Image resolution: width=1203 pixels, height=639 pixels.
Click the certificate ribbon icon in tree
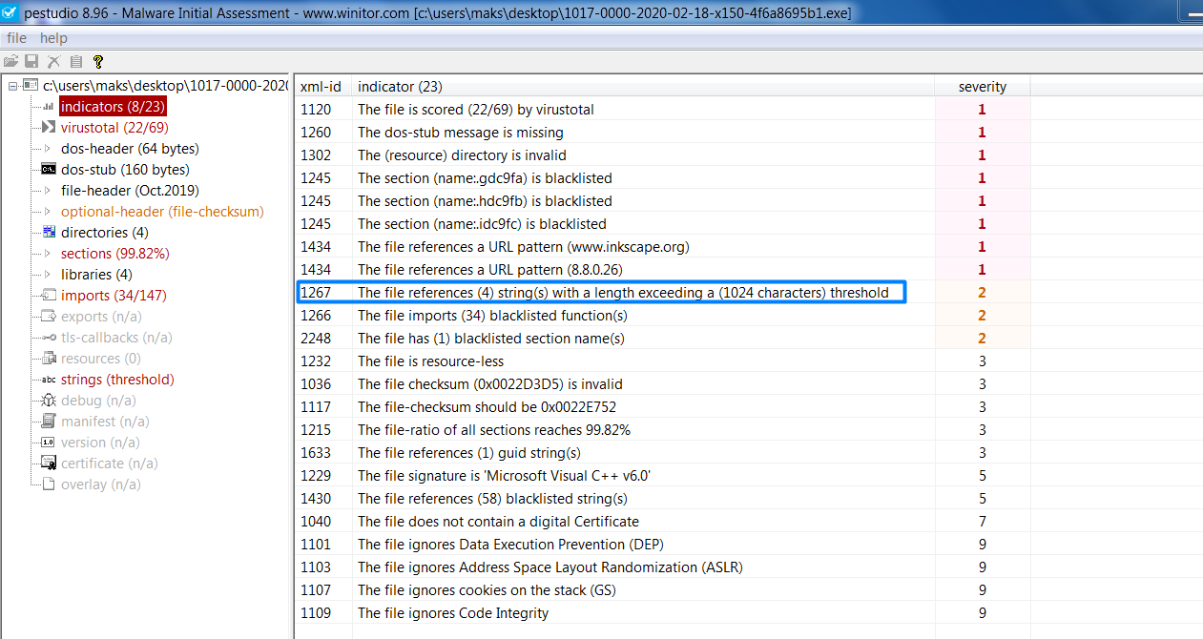coord(48,464)
